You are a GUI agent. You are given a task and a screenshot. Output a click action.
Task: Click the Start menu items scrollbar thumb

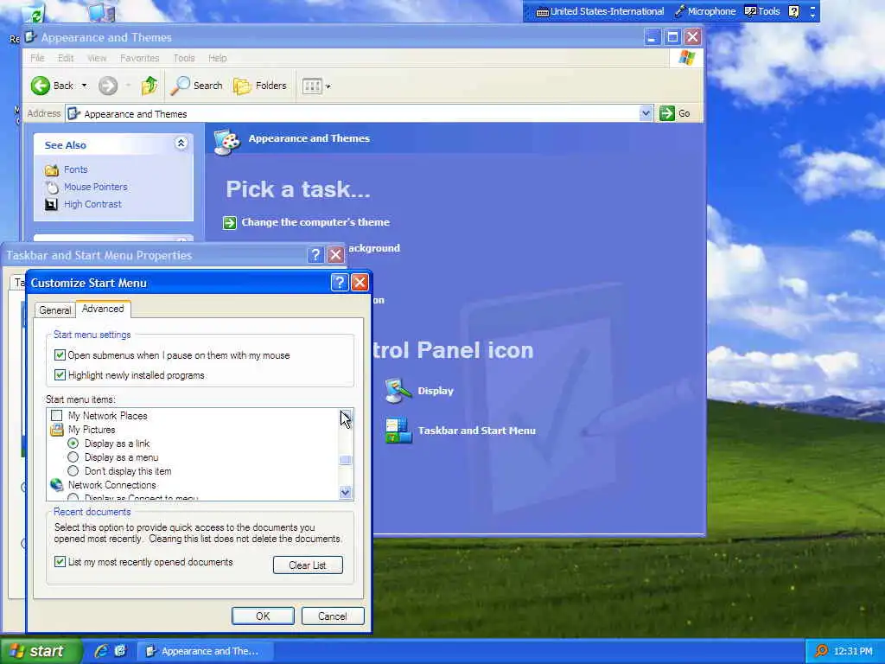point(346,460)
